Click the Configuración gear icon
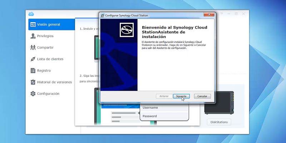Screen dimensions: 286x143 pyautogui.click(x=33, y=94)
